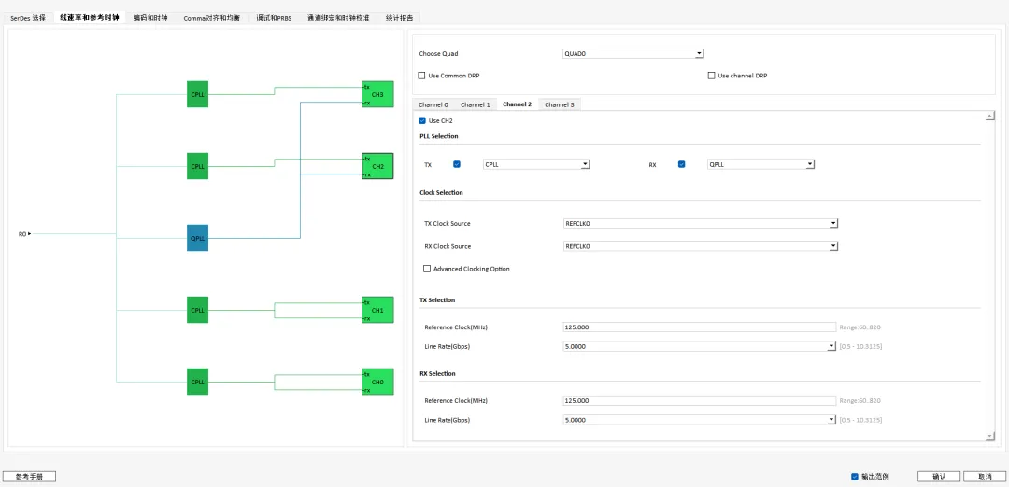Switch to the Comma对齐和均衡 tab

pyautogui.click(x=212, y=18)
